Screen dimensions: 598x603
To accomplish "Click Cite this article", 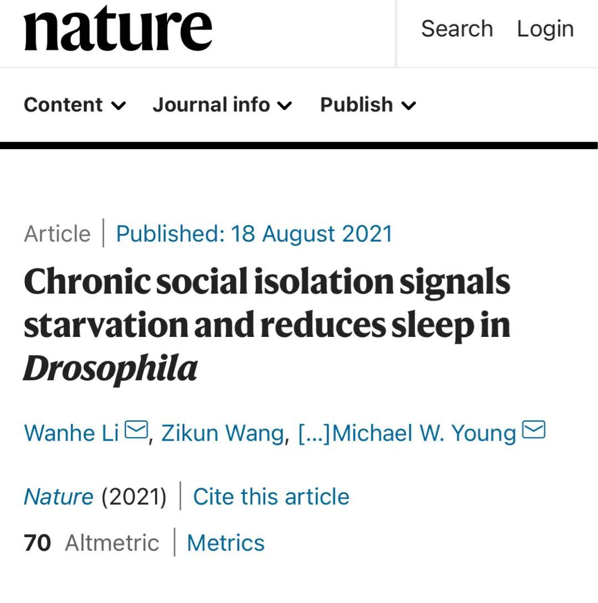I will click(x=271, y=497).
